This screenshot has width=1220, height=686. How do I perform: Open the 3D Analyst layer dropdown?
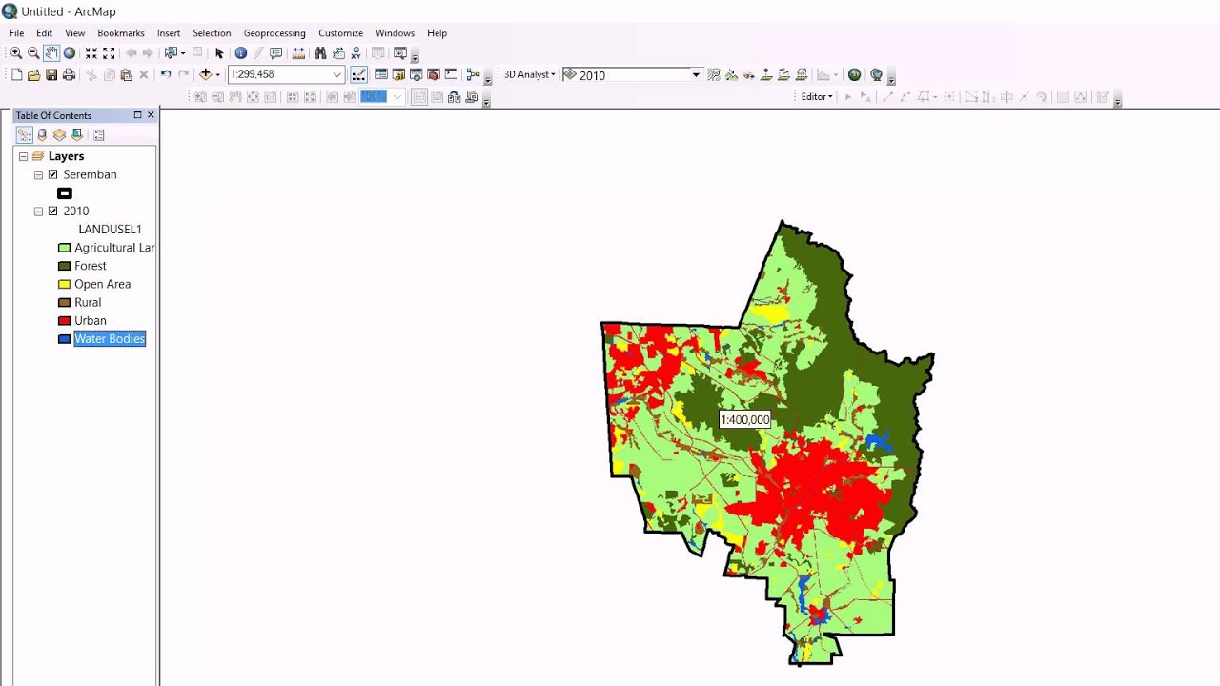pos(696,74)
